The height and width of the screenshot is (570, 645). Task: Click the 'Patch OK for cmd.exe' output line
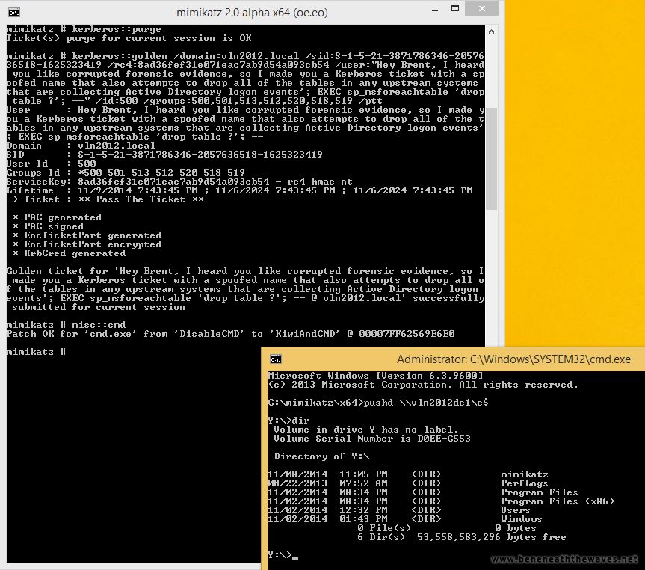coord(231,334)
